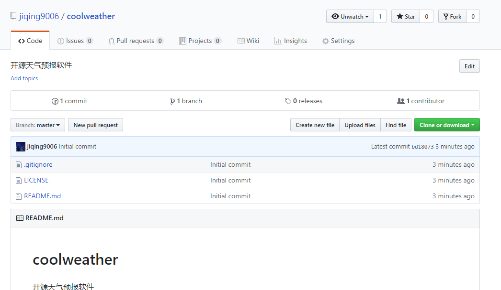Open the LICENSE file

click(36, 181)
